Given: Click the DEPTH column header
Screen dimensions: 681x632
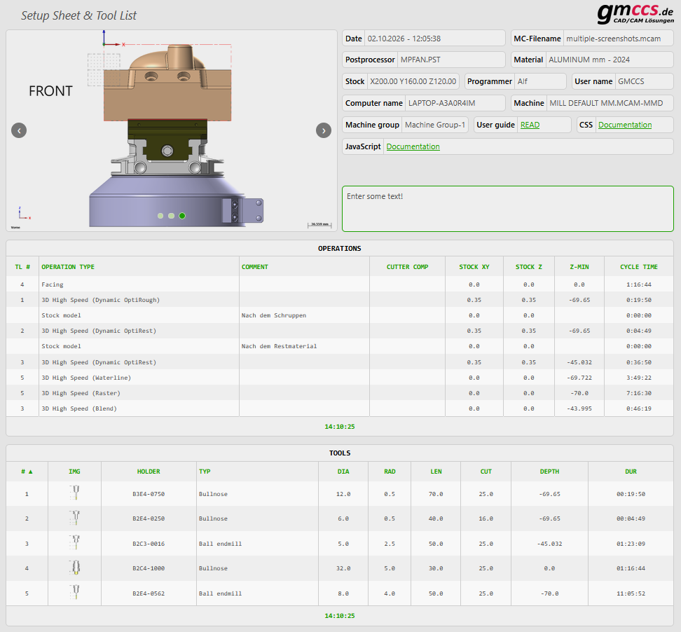Looking at the screenshot, I should [x=549, y=472].
